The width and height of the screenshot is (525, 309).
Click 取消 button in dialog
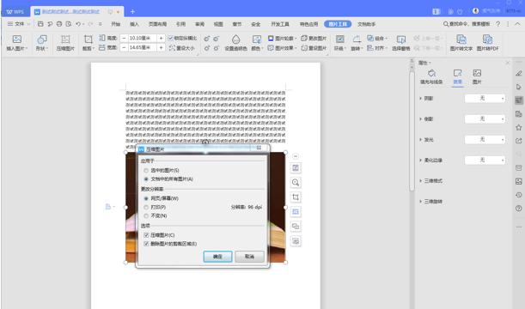[249, 257]
